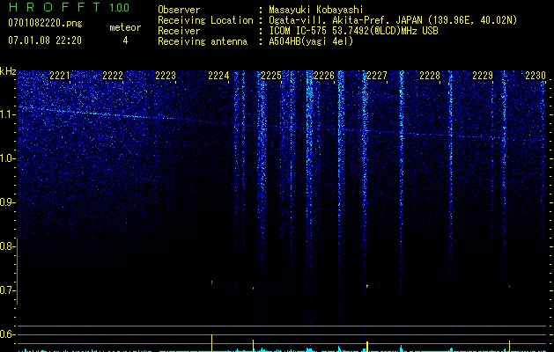The height and width of the screenshot is (352, 554).
Task: Click the kHz axis unit label
Action: coord(8,72)
